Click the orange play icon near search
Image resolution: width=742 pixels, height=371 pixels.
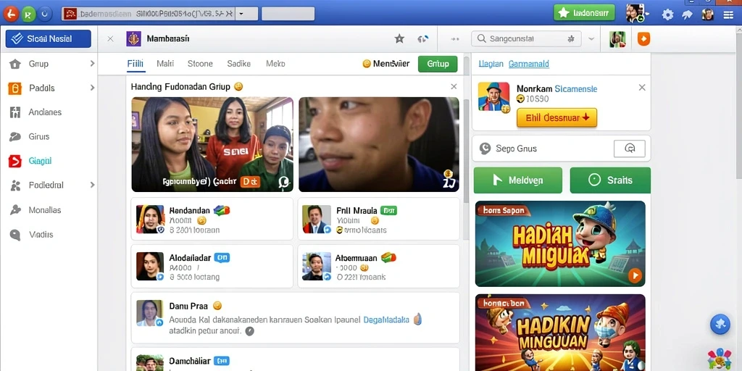click(643, 39)
